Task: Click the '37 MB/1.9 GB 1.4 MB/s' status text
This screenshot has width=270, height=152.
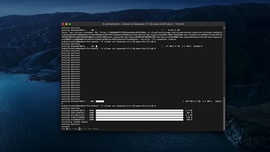Action: coord(178,46)
